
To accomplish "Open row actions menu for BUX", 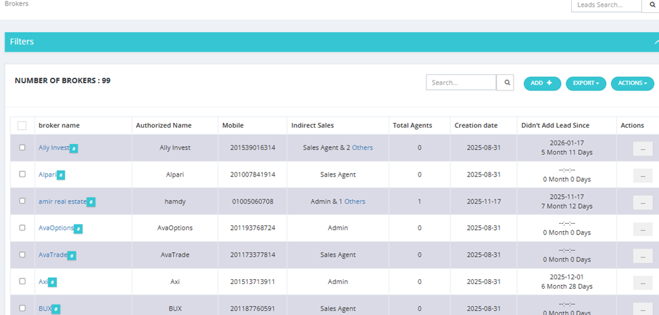I will (643, 309).
